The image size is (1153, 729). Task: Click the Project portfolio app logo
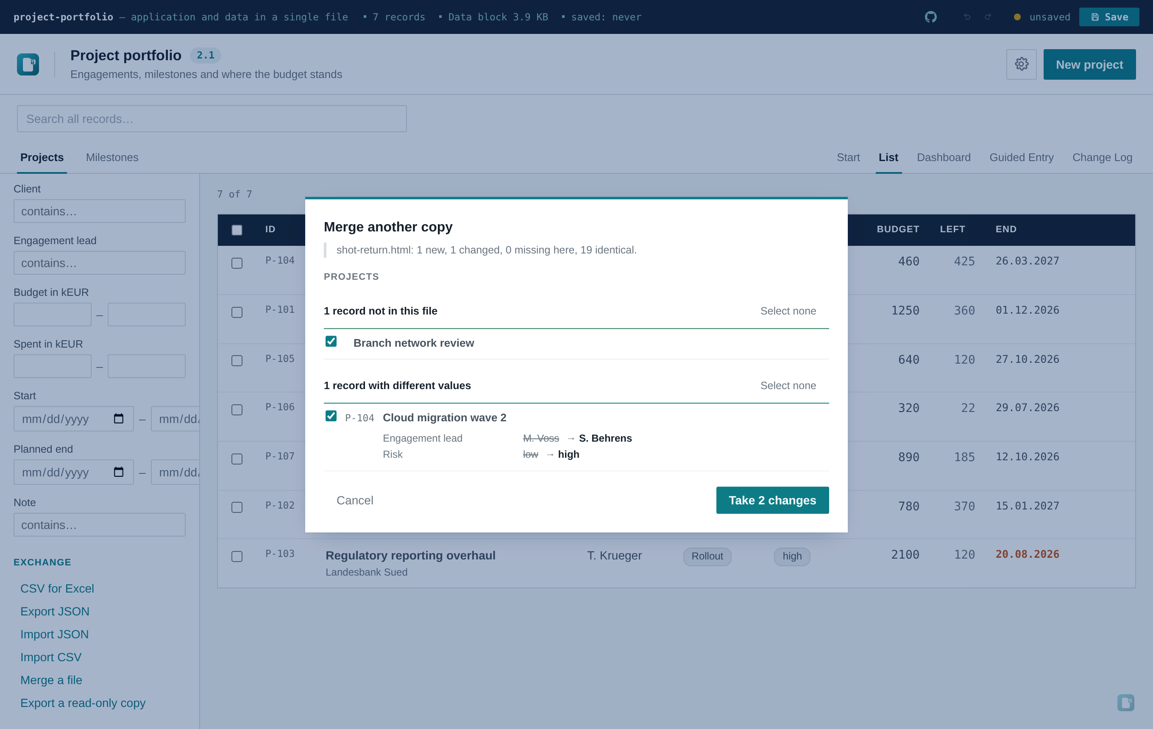coord(28,64)
